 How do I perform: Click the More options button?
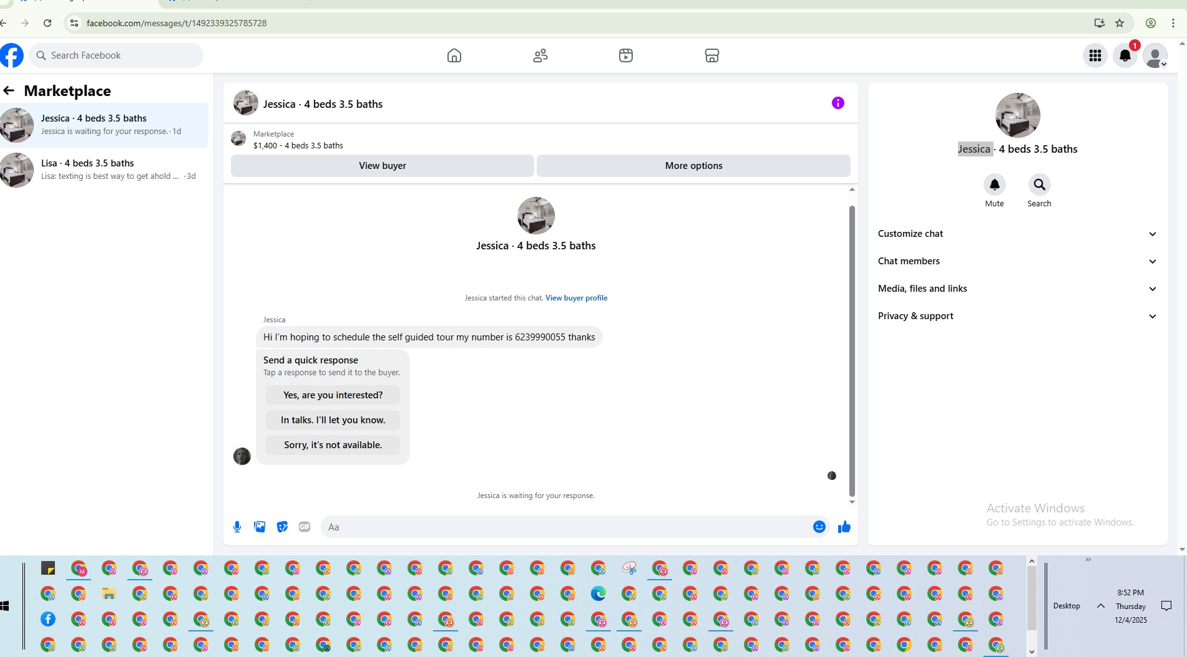click(x=693, y=166)
